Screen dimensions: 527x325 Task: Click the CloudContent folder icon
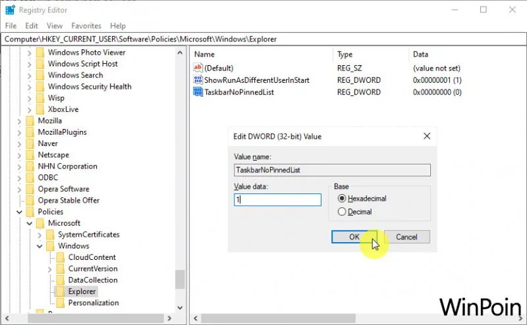(x=61, y=257)
